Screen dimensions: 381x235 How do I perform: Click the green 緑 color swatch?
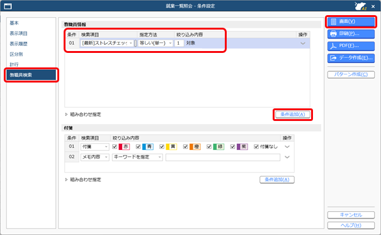[219, 147]
